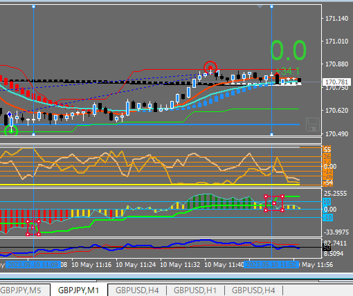Screen dimensions: 353x296
Task: Open the GBPUSD,H1 chart tab
Action: pyautogui.click(x=195, y=290)
